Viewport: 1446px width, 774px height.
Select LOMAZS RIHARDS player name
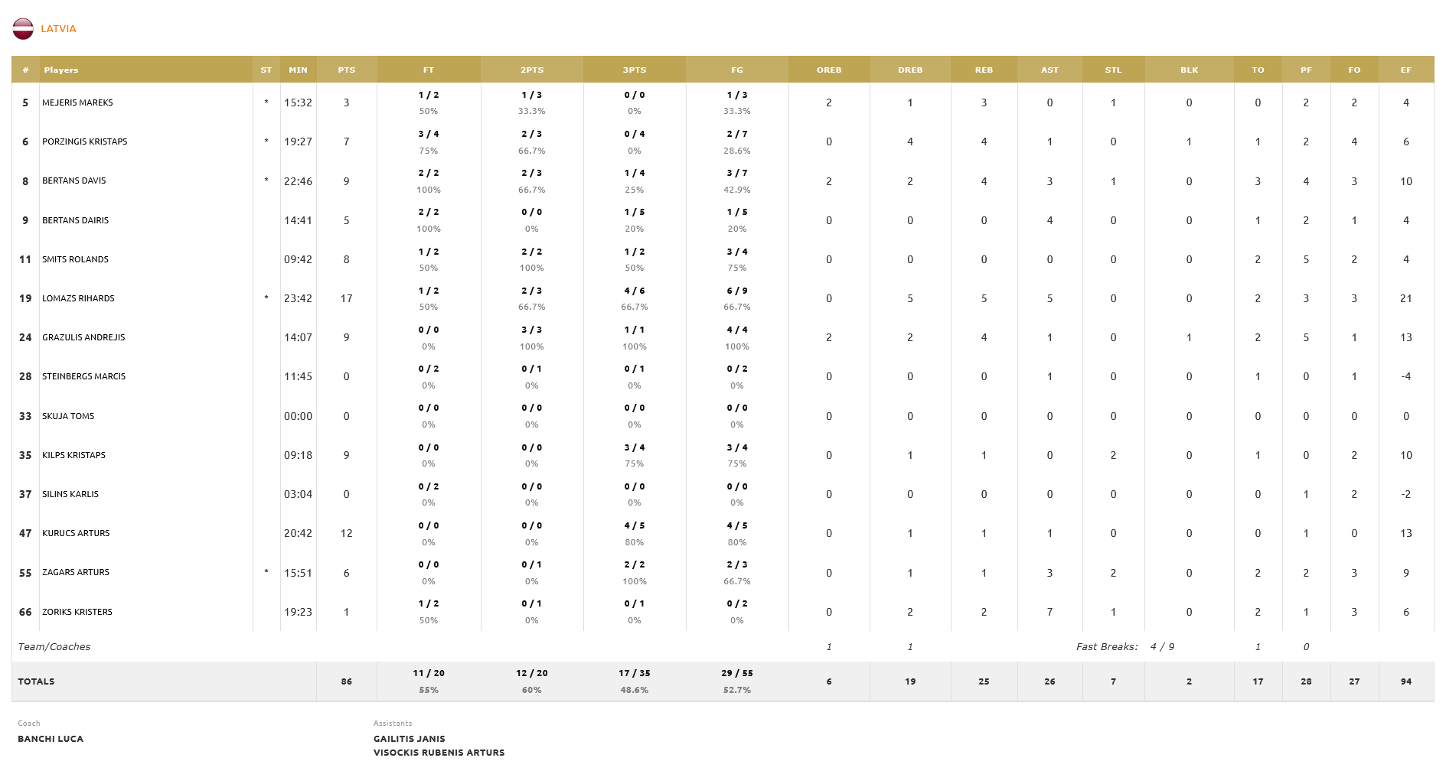click(x=78, y=298)
